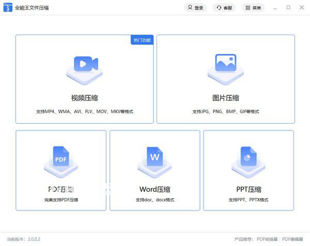Screen dimensions: 310x246
Task: Click text 支持JPG、PNG、BMP、GIF等格式
Action: click(226, 112)
